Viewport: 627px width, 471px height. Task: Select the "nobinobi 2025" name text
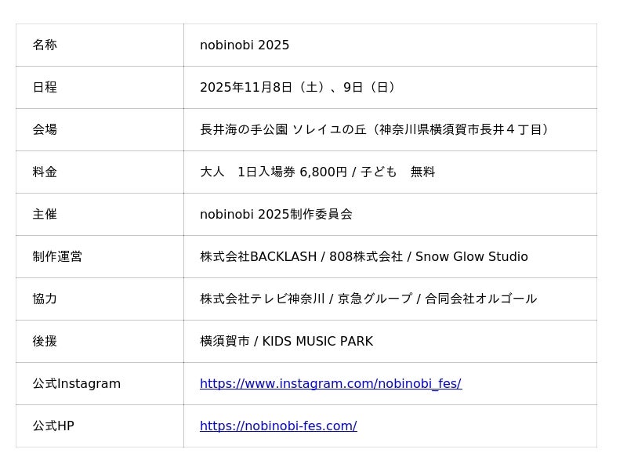point(245,45)
